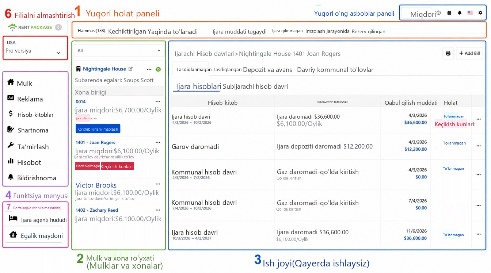
Task: Click the Add Bill button
Action: coord(469,53)
